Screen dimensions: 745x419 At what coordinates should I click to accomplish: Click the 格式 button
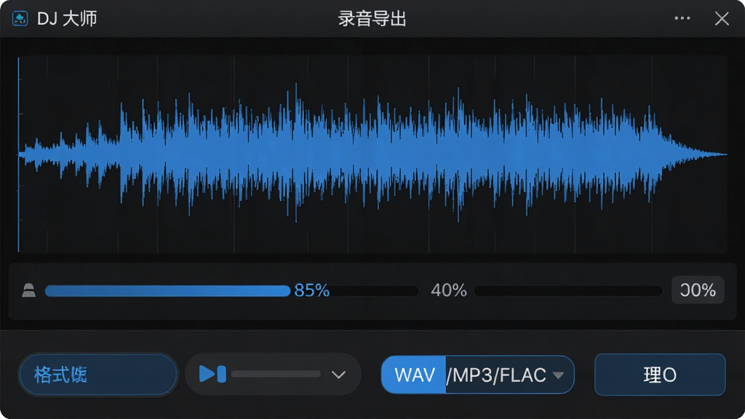click(98, 375)
